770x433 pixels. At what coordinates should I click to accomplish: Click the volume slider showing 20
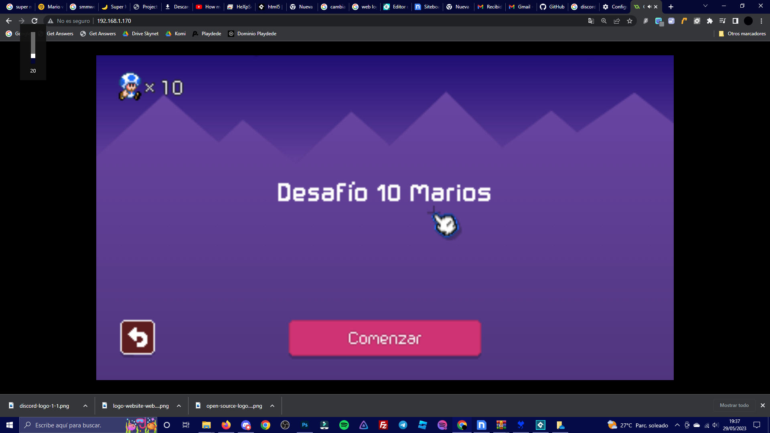[33, 56]
